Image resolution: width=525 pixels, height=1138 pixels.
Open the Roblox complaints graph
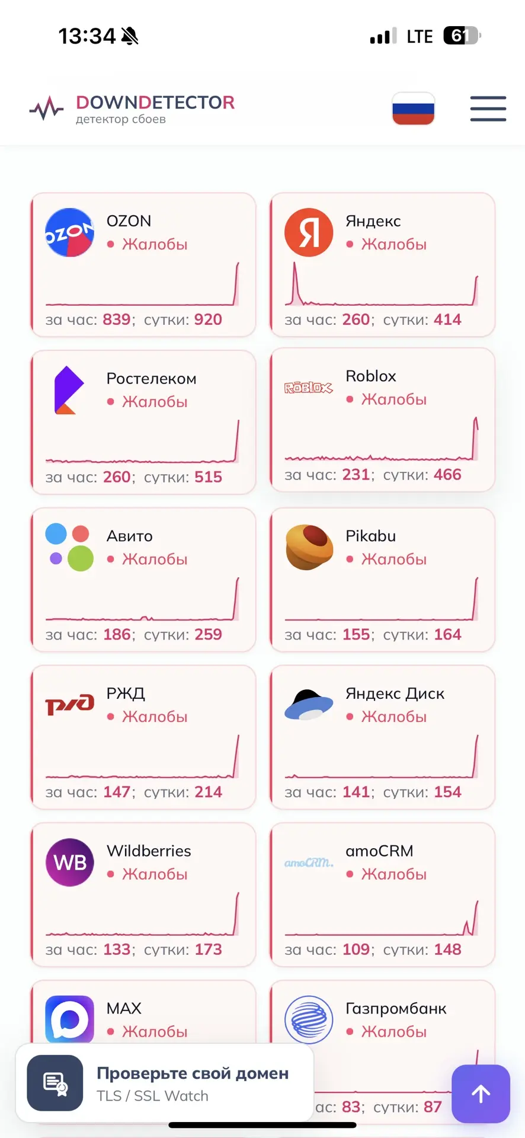(x=382, y=439)
